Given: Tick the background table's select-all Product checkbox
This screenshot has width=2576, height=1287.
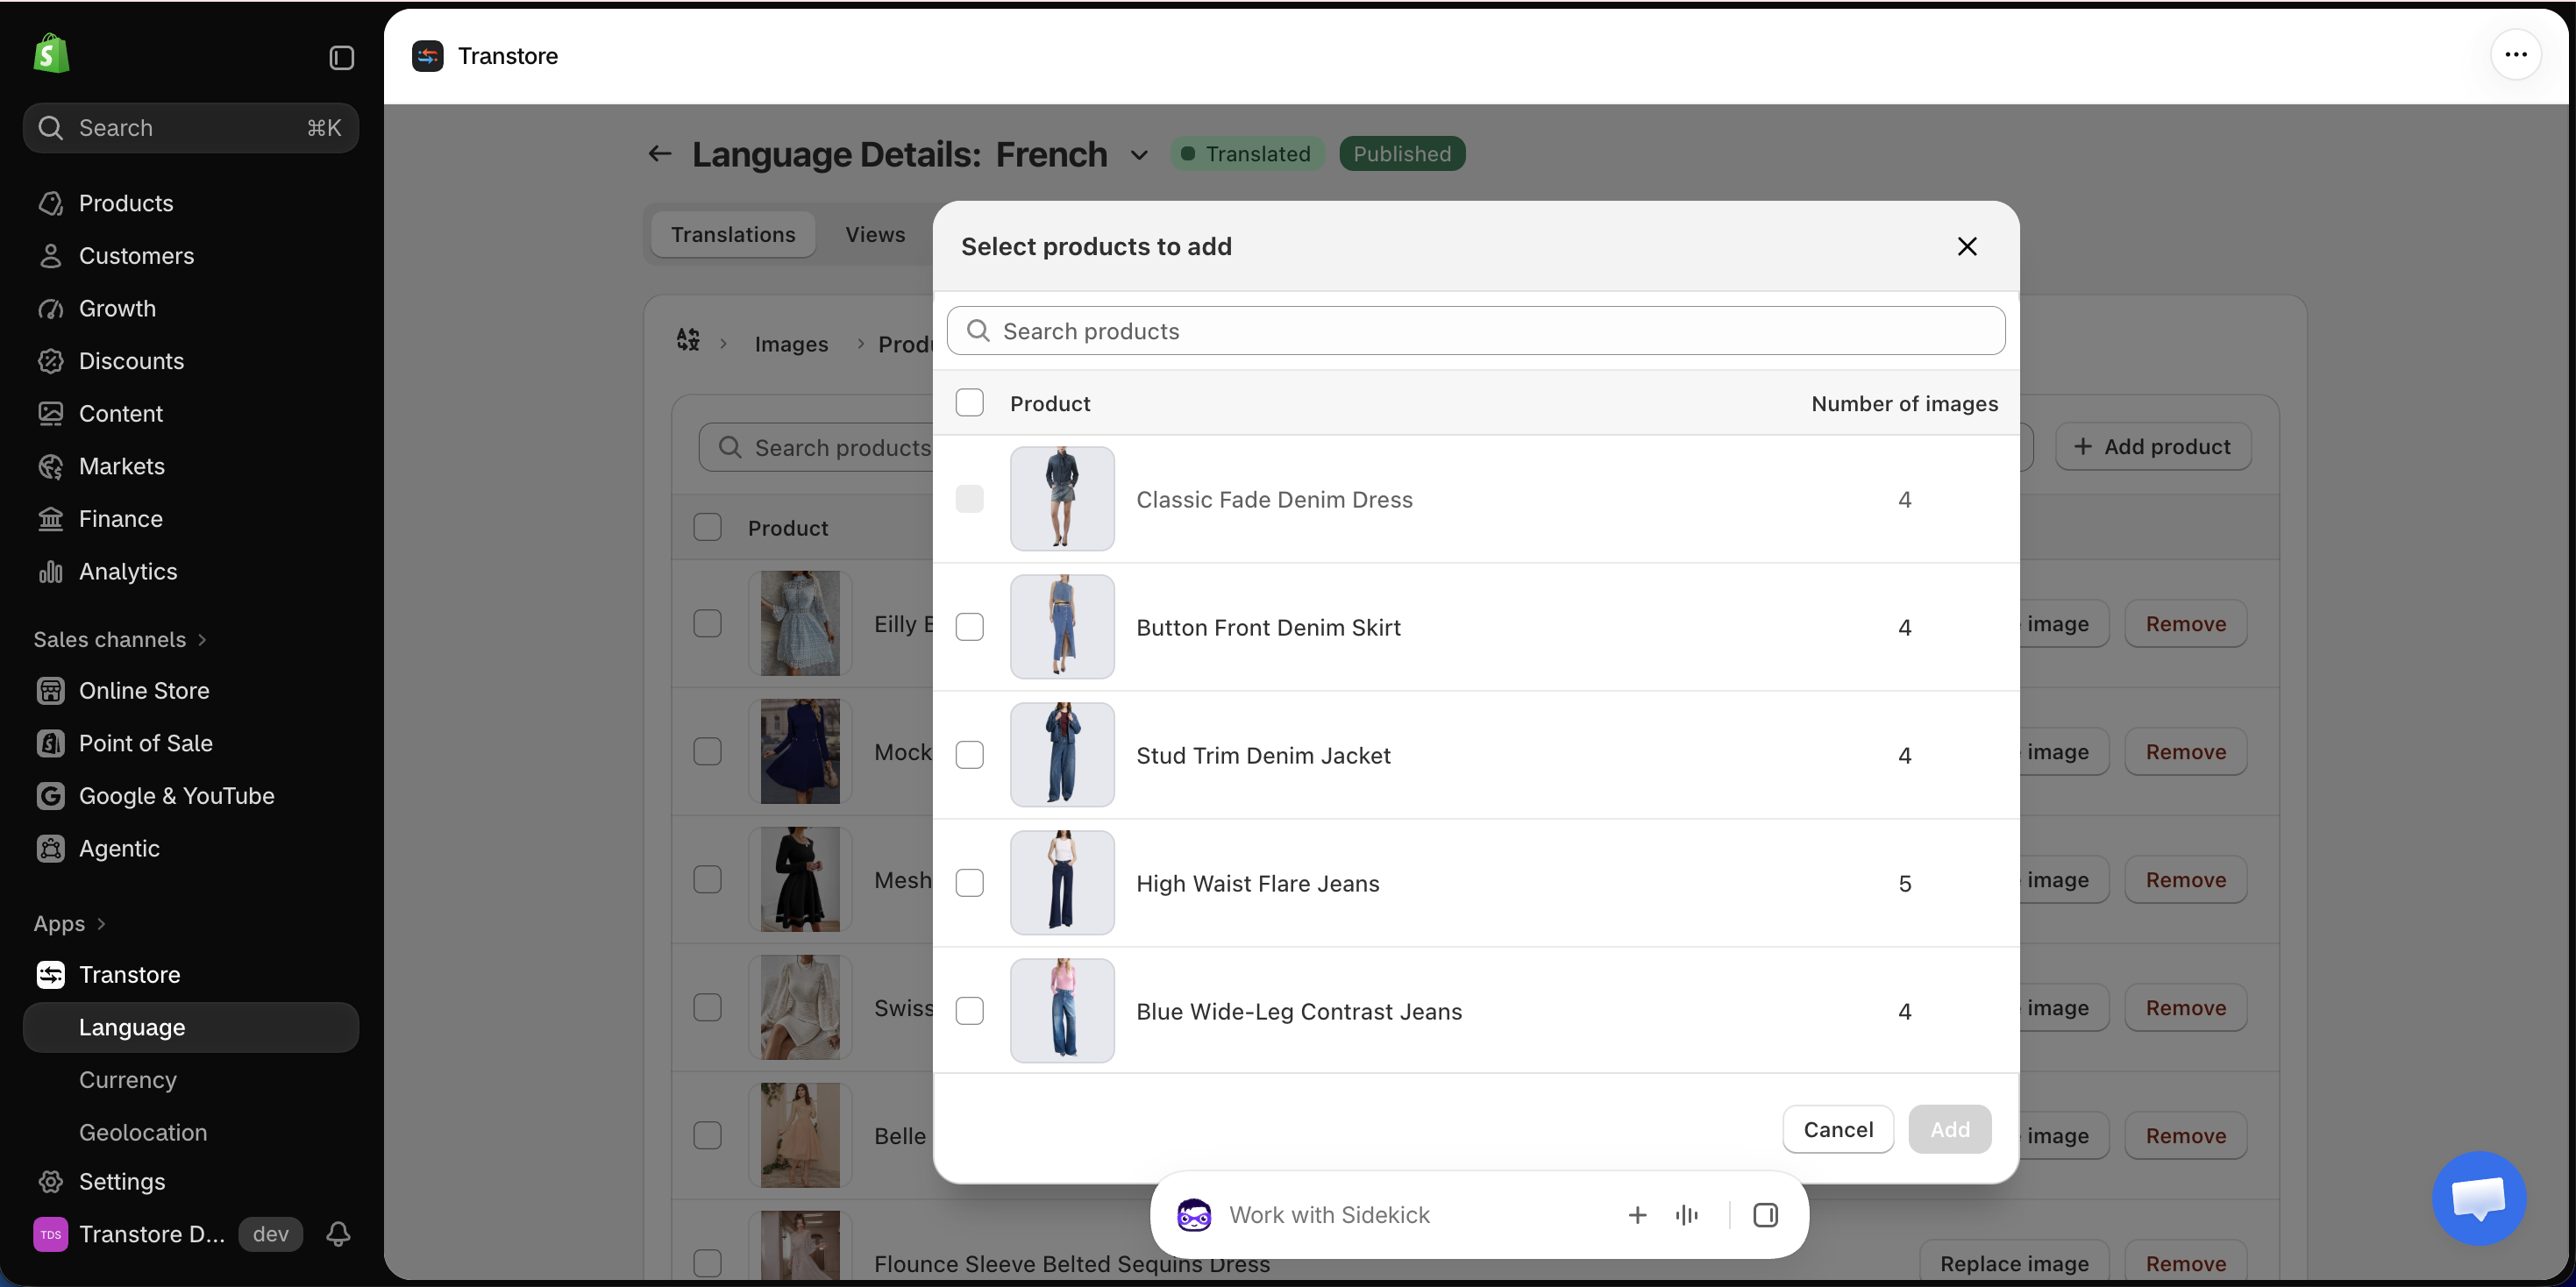Looking at the screenshot, I should point(707,527).
